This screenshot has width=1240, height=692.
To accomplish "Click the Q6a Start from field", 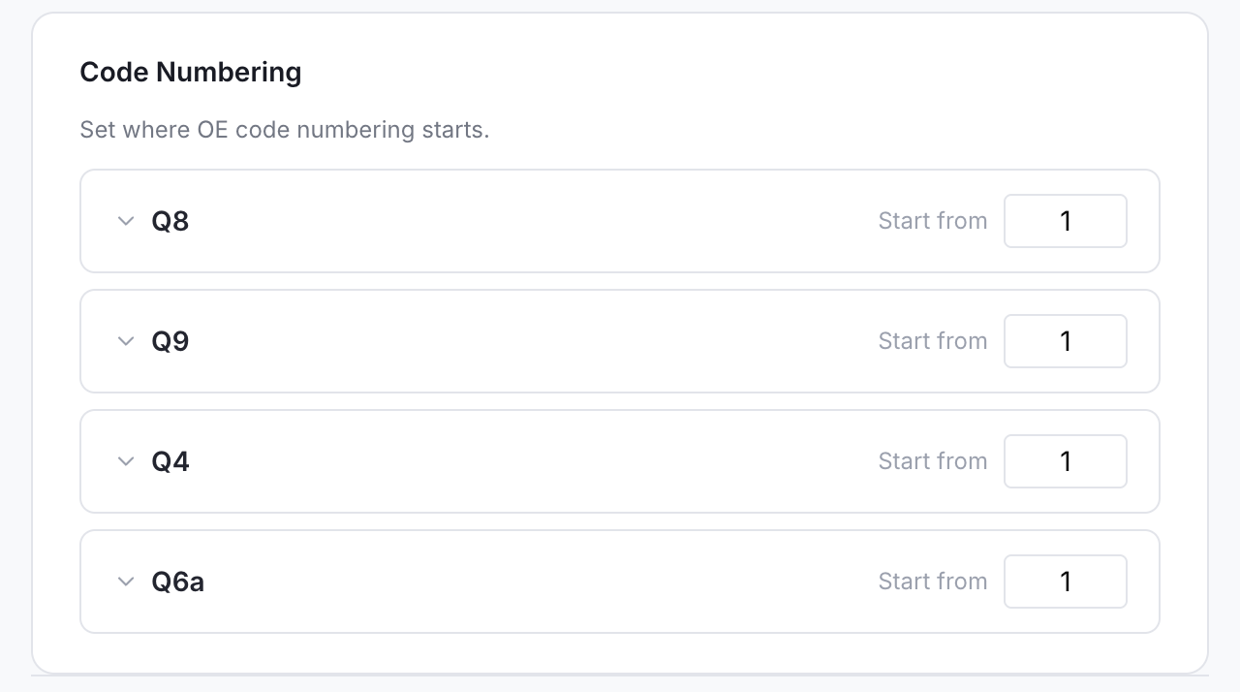I will (x=1065, y=582).
